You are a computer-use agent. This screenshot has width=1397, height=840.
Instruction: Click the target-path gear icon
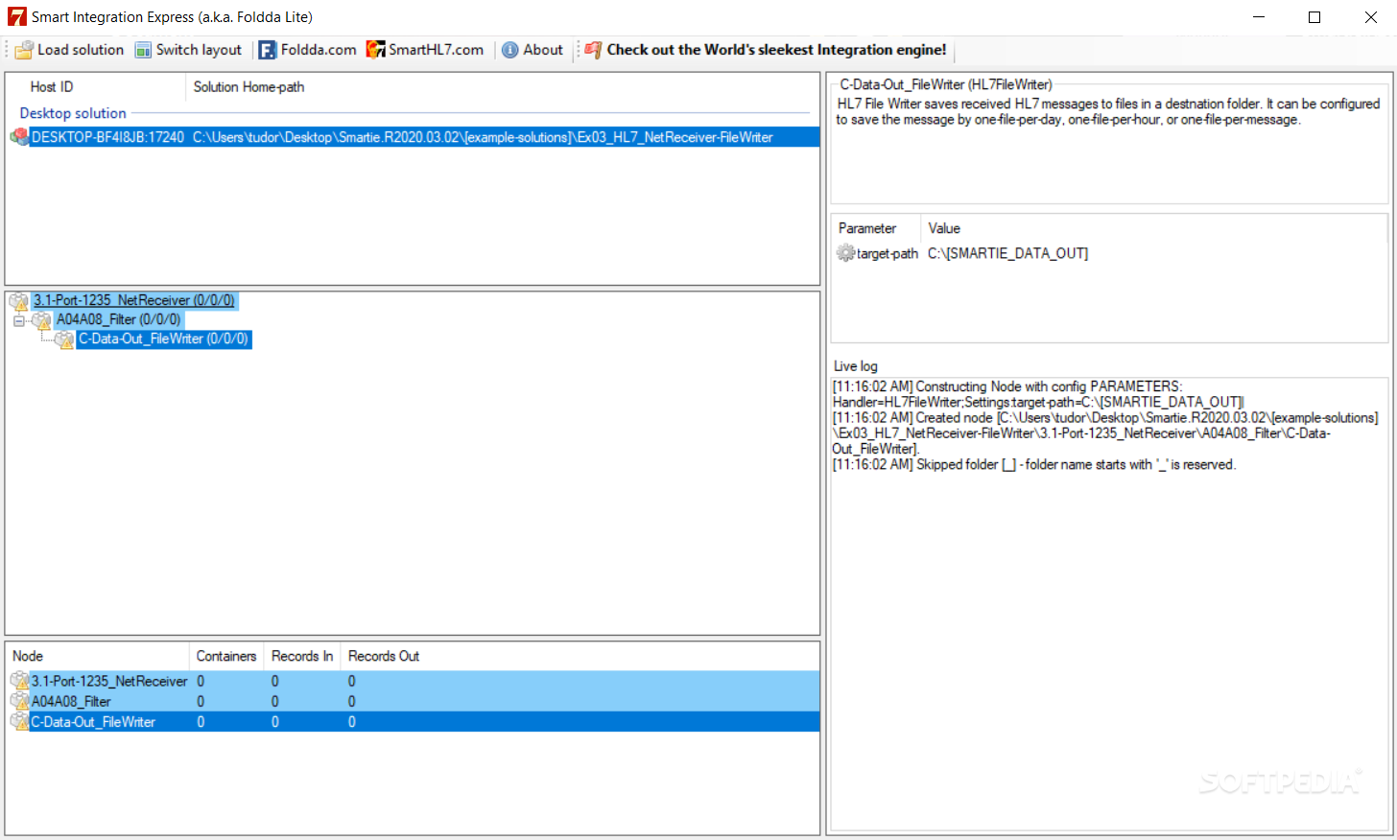(x=845, y=253)
